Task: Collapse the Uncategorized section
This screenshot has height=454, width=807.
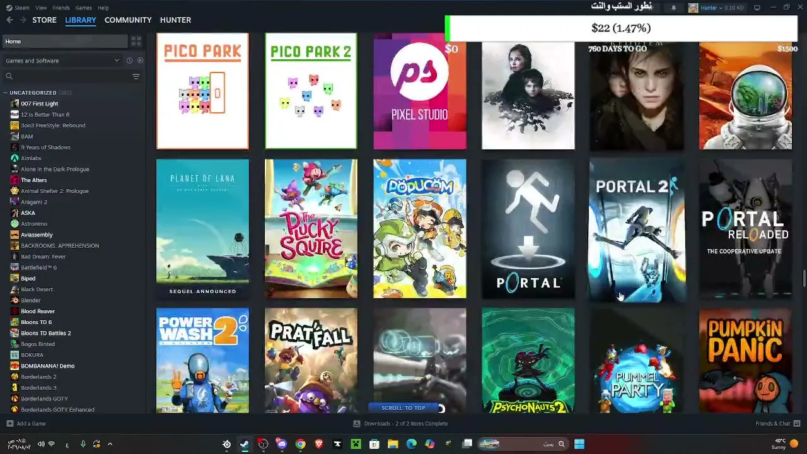Action: click(6, 93)
